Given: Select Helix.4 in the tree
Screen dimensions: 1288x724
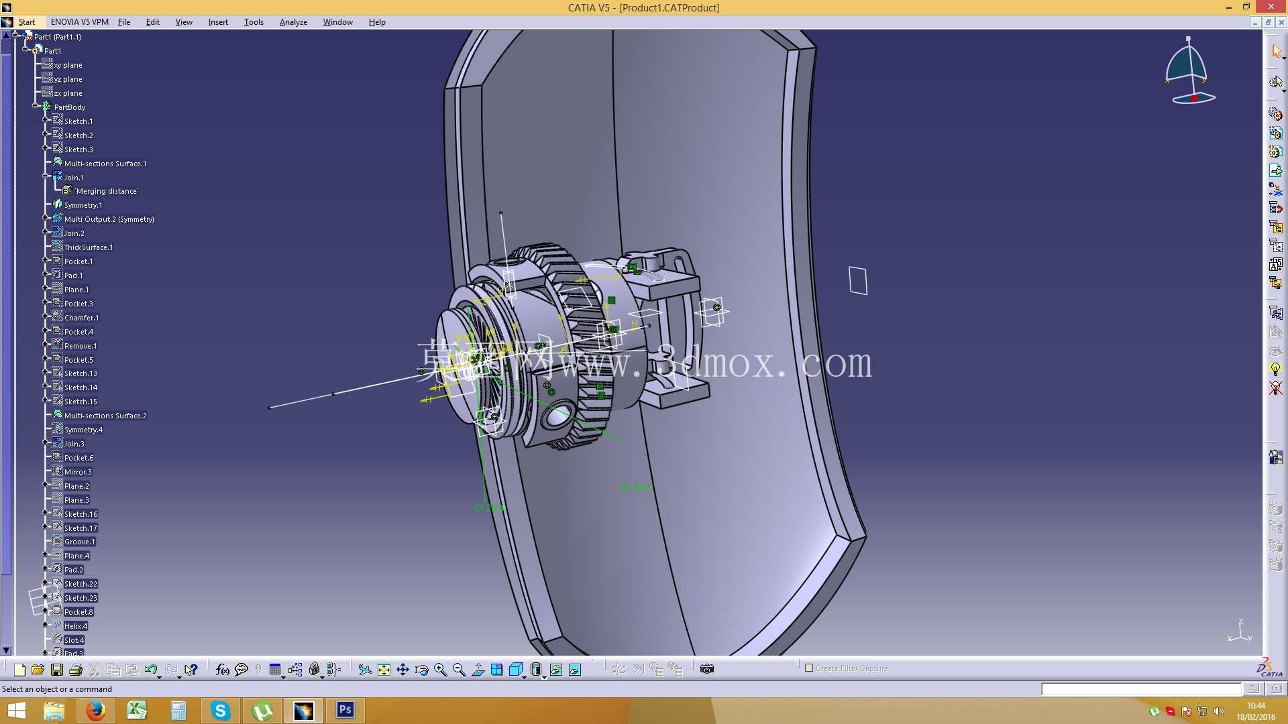Looking at the screenshot, I should [76, 626].
